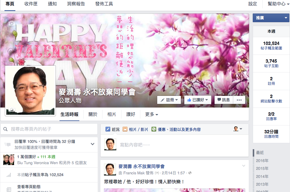Screen dimensions: 290x192
Task: Click the profile picture camera icon
Action: 12,110
